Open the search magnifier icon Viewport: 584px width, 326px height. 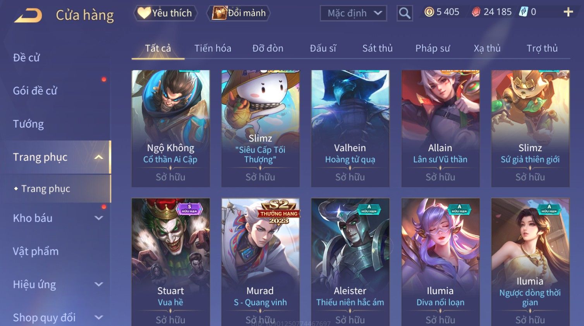click(404, 13)
